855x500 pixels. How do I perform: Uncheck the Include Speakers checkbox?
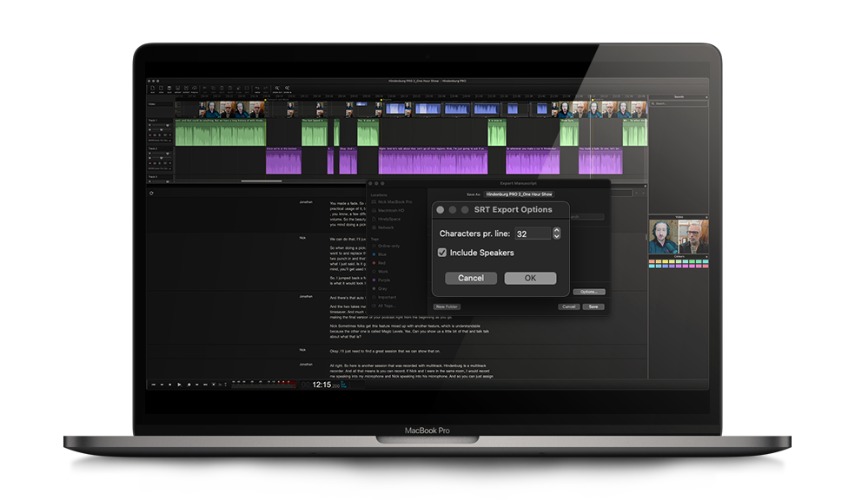pyautogui.click(x=442, y=253)
